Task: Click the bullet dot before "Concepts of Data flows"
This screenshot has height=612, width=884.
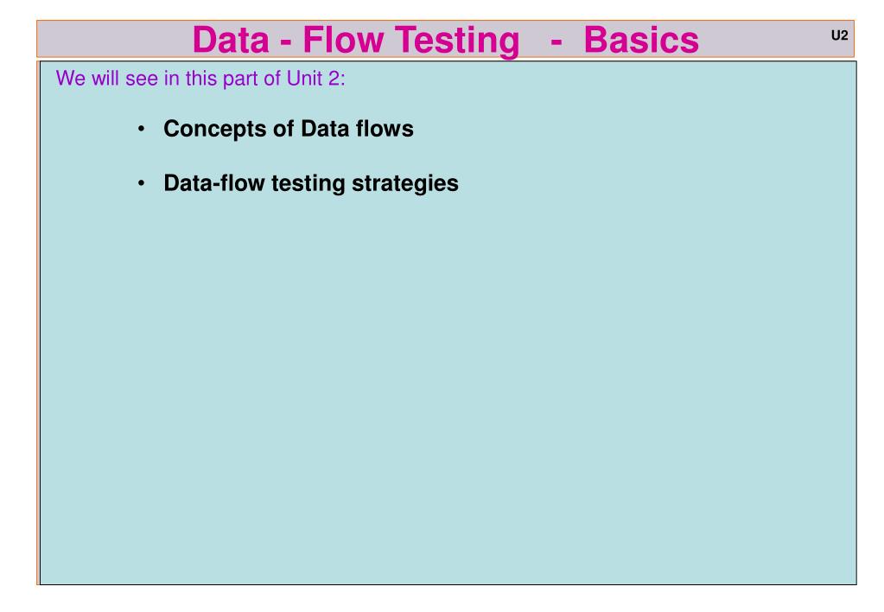Action: click(141, 129)
